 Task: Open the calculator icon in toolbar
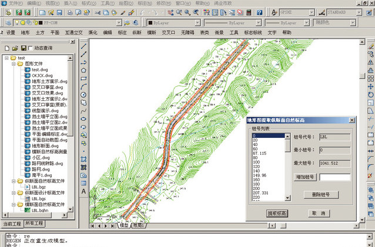(249, 12)
